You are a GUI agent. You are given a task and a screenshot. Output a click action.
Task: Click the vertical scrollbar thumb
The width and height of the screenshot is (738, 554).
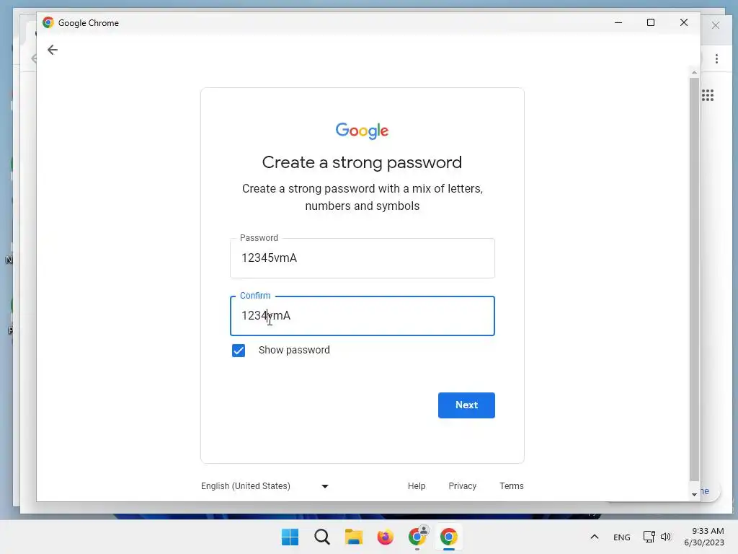[694, 279]
